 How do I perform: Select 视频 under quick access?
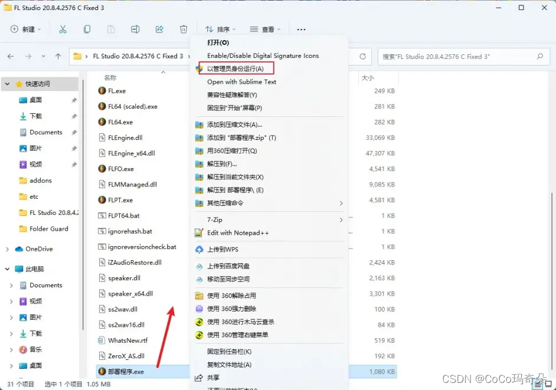tap(35, 164)
